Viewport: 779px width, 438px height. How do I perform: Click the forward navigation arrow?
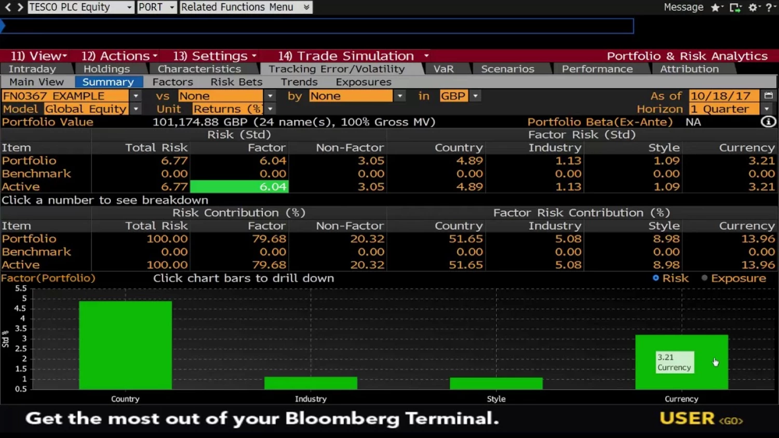[20, 7]
